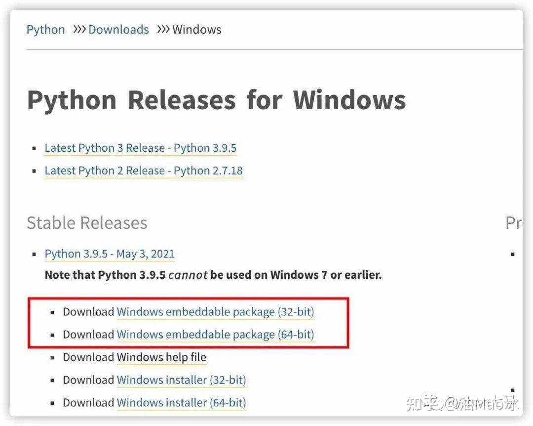Click the chevron separator before Windows

point(163,29)
